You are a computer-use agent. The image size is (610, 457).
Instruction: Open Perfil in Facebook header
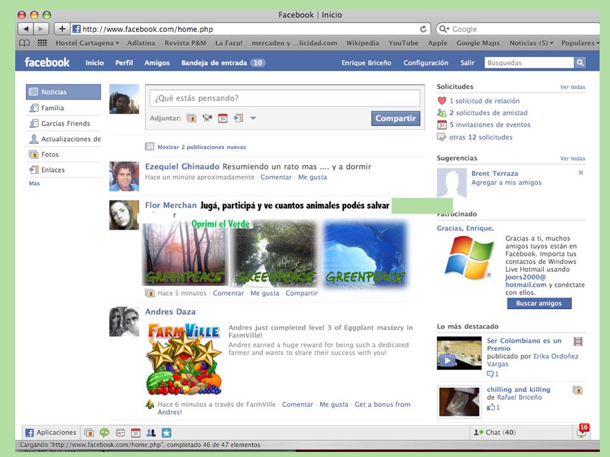point(124,63)
